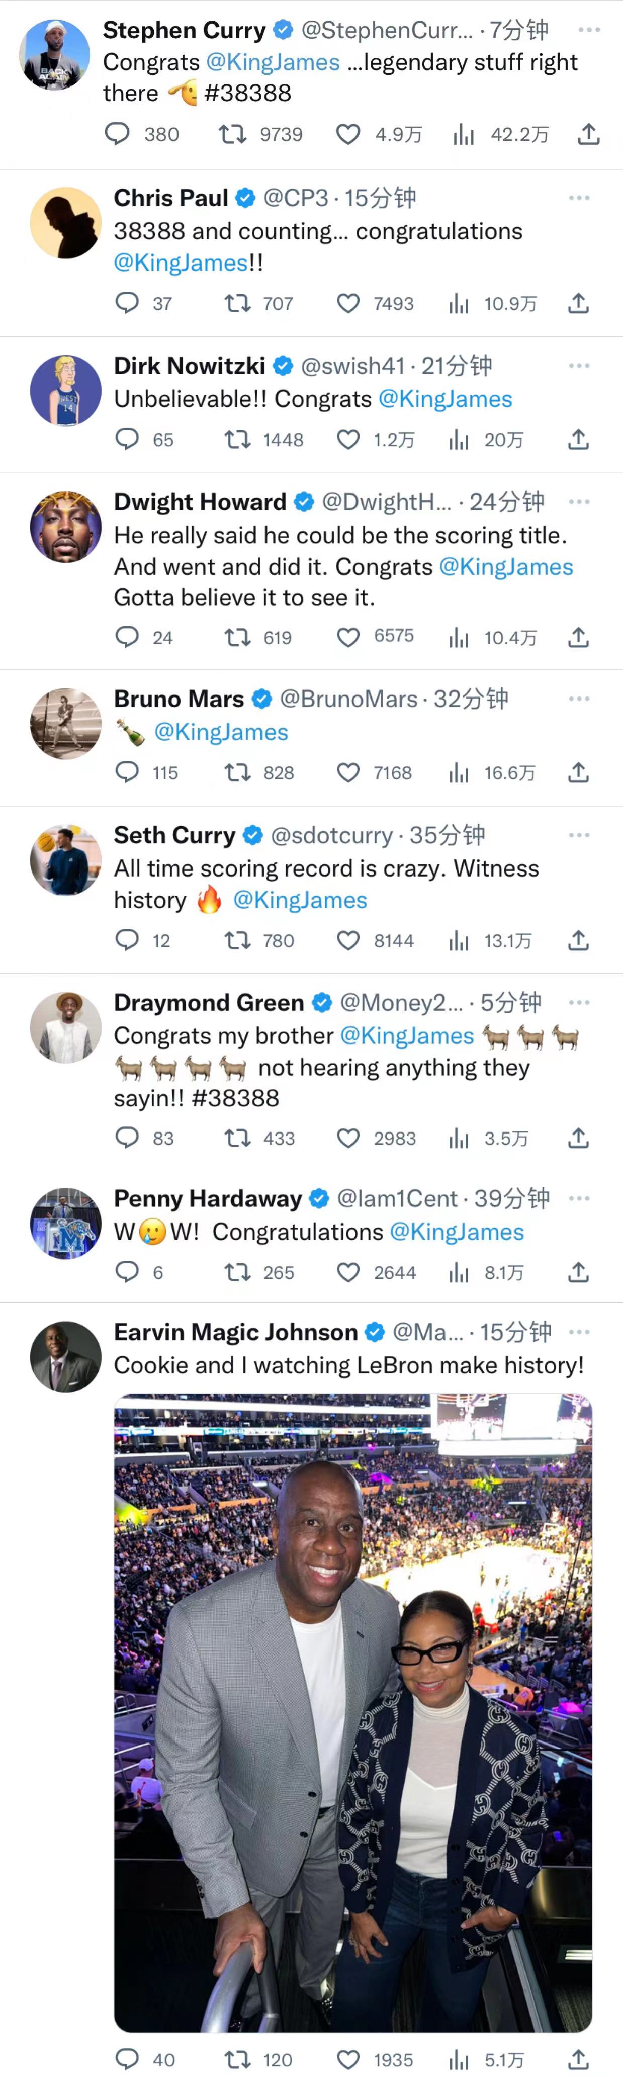The width and height of the screenshot is (623, 2092).
Task: Reply to Penny Hardaway's tweet
Action: tap(128, 1272)
